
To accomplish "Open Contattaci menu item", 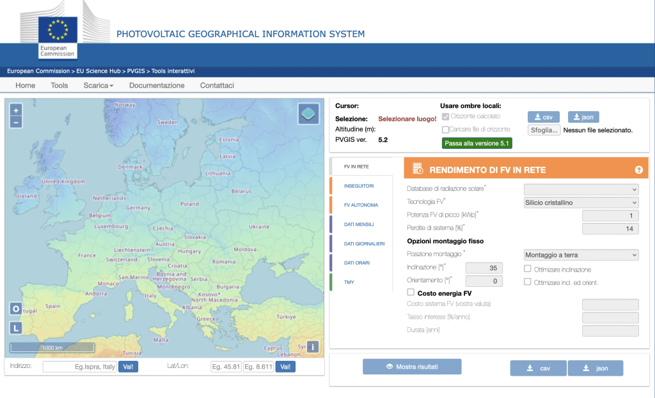I will click(x=217, y=86).
